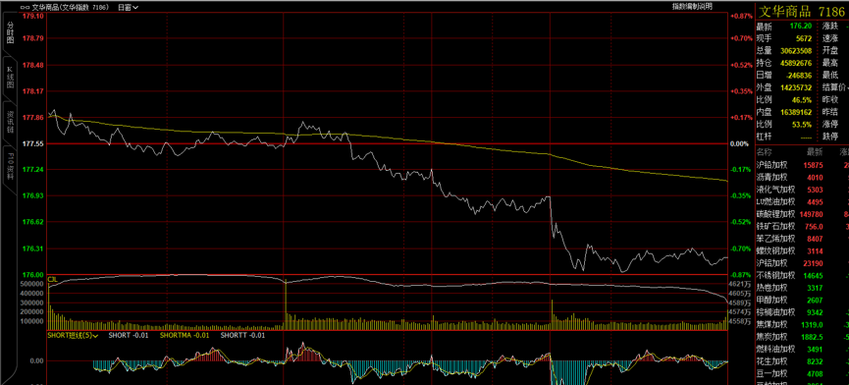Click the 0.00% percent axis label

click(x=740, y=144)
